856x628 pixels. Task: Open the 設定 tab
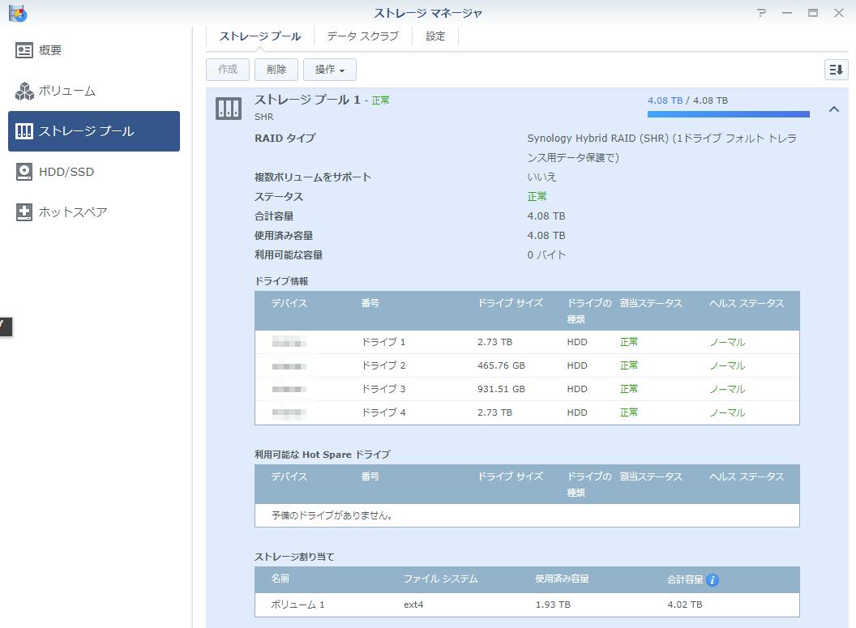coord(434,36)
